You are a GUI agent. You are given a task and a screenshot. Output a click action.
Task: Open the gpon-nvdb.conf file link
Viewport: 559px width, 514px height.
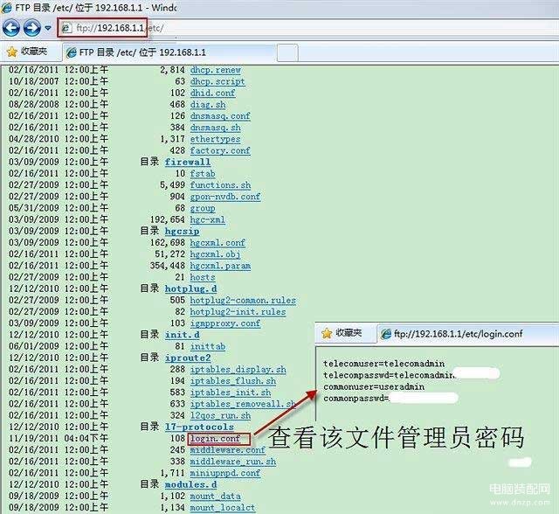coord(225,197)
